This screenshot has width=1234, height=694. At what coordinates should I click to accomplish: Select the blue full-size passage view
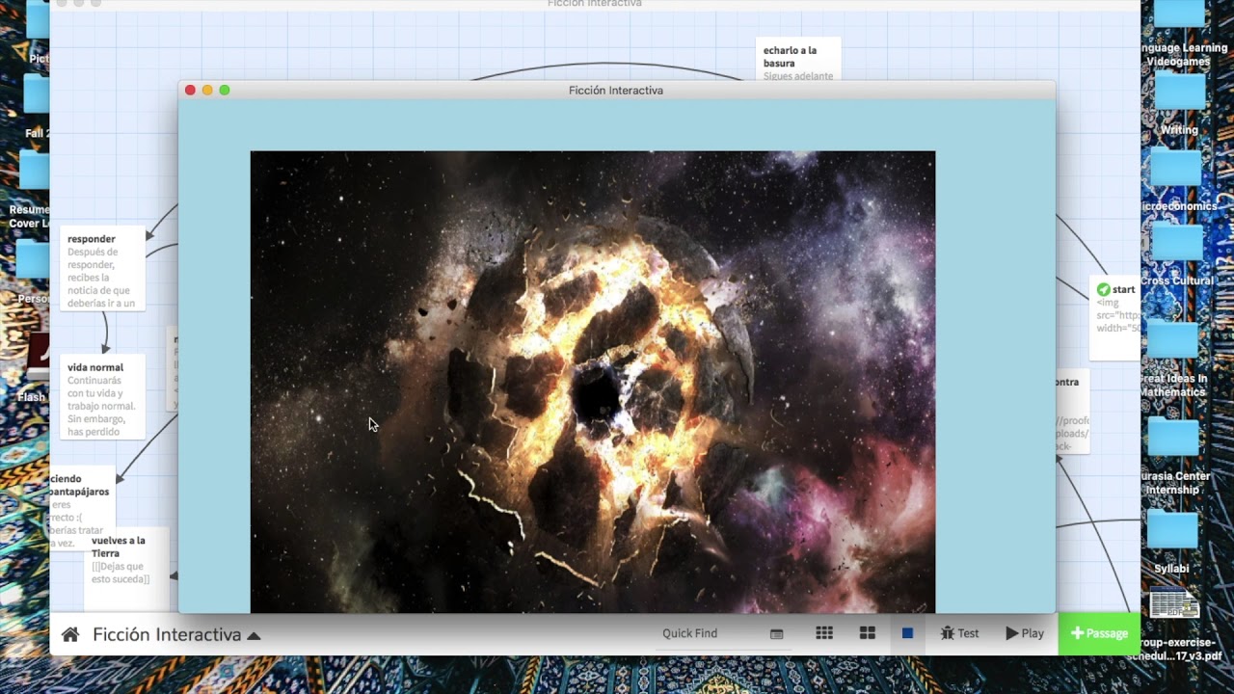(x=907, y=633)
